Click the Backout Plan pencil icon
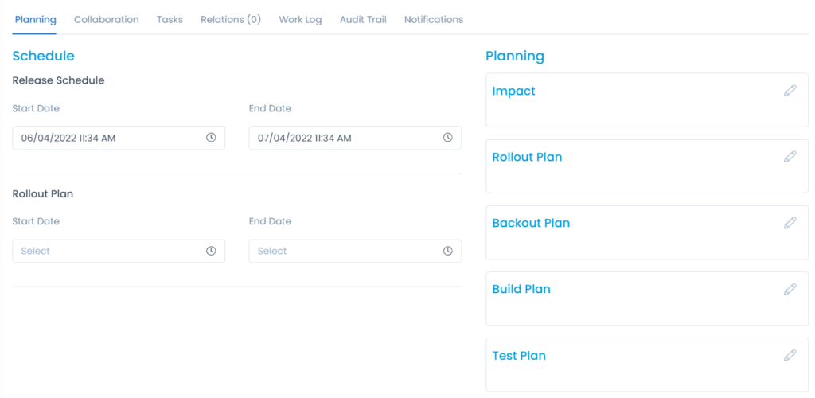Viewport: 815px width, 398px height. click(790, 223)
